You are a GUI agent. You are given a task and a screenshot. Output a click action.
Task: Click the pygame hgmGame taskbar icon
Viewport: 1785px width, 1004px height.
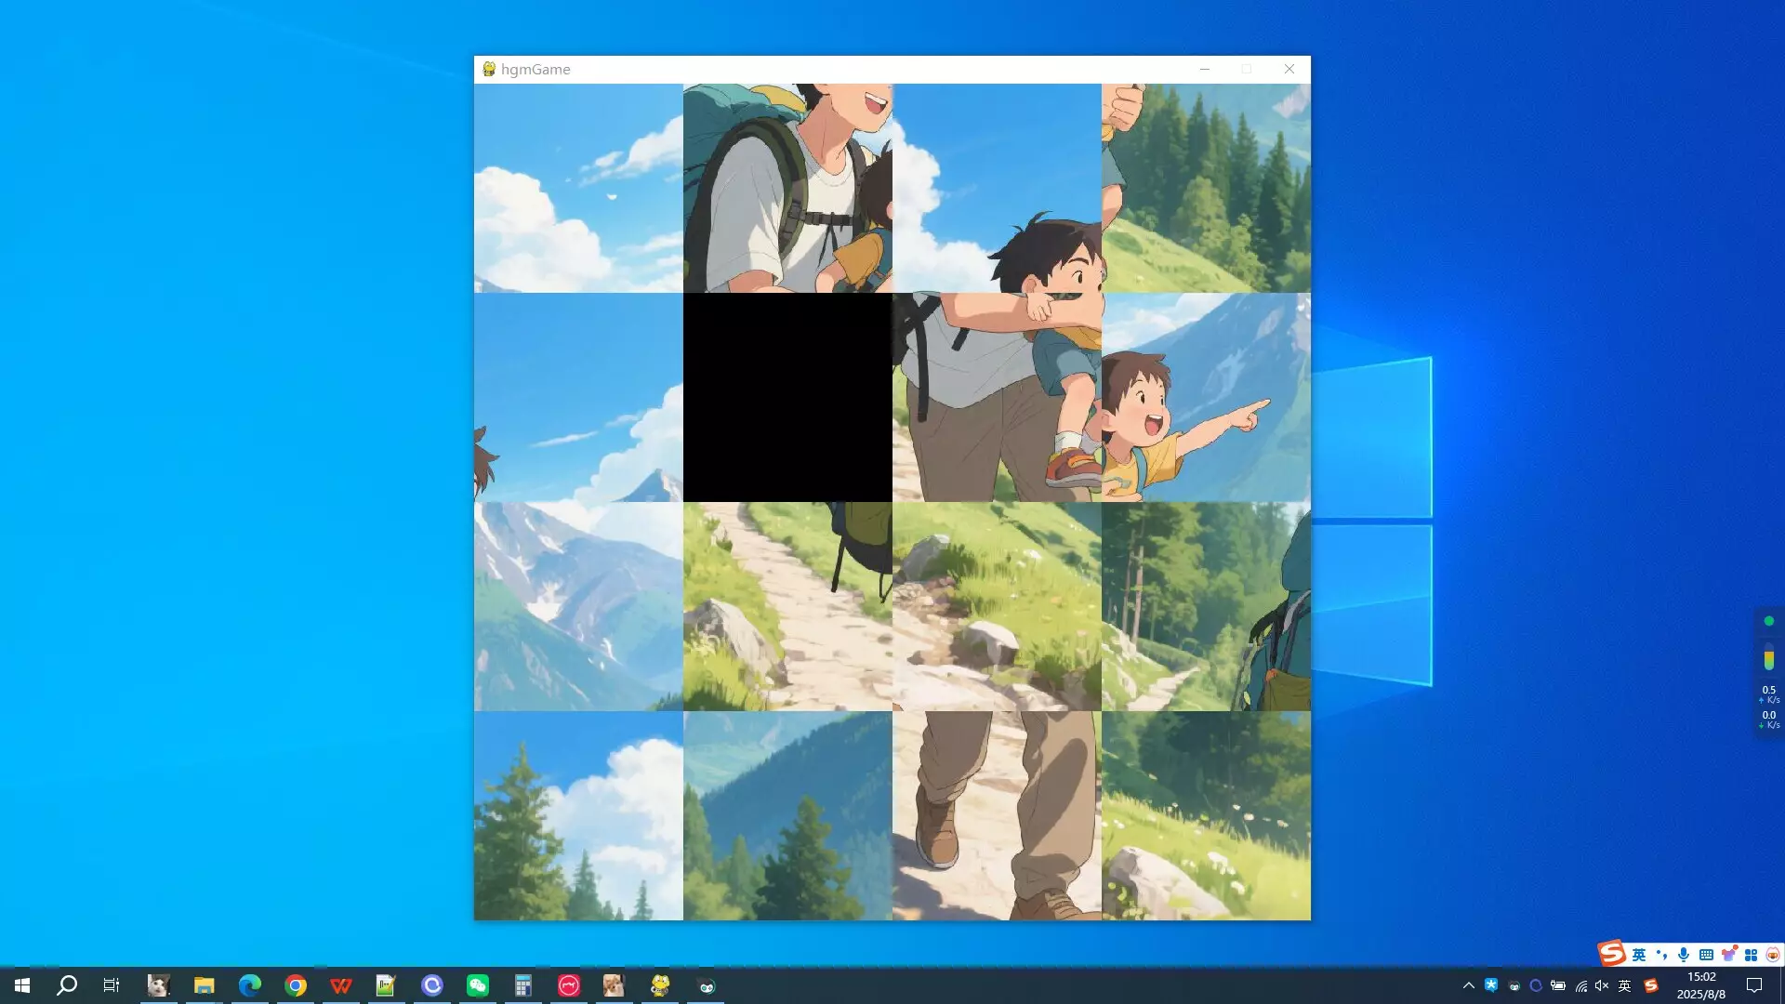(x=660, y=985)
